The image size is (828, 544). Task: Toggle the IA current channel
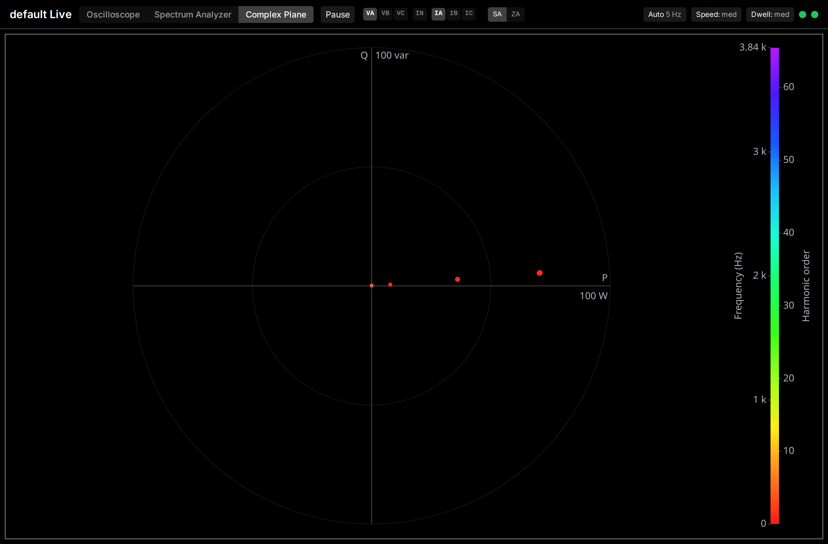click(x=438, y=14)
